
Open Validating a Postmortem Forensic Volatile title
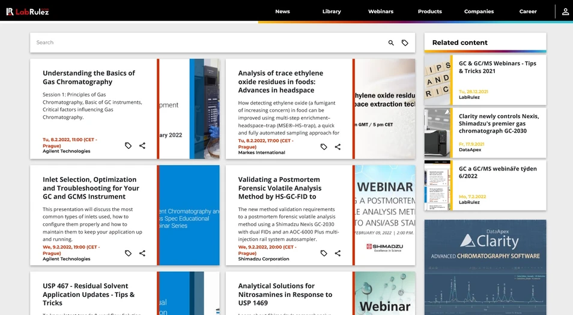280,188
